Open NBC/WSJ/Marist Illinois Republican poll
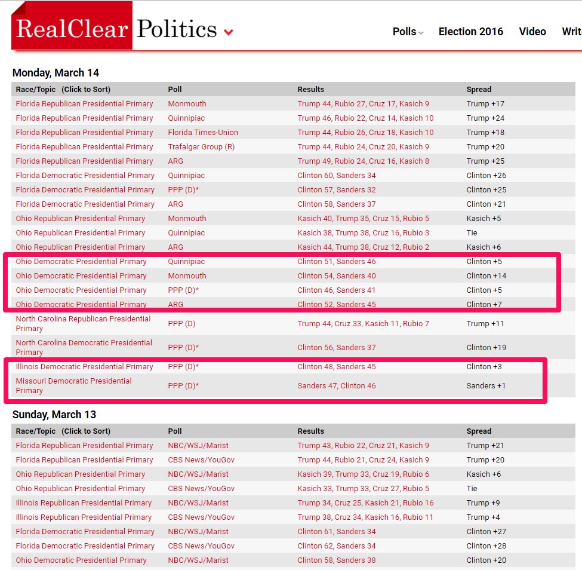 198,503
